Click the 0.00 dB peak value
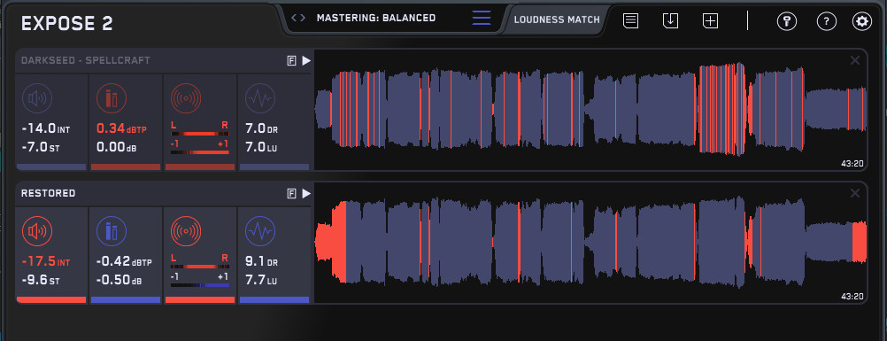 116,148
